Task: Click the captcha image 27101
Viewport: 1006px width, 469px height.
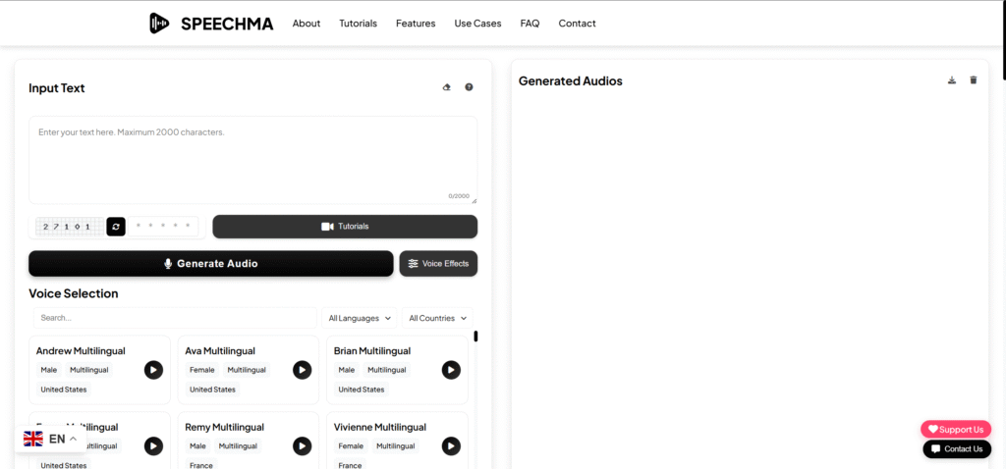Action: pyautogui.click(x=70, y=227)
